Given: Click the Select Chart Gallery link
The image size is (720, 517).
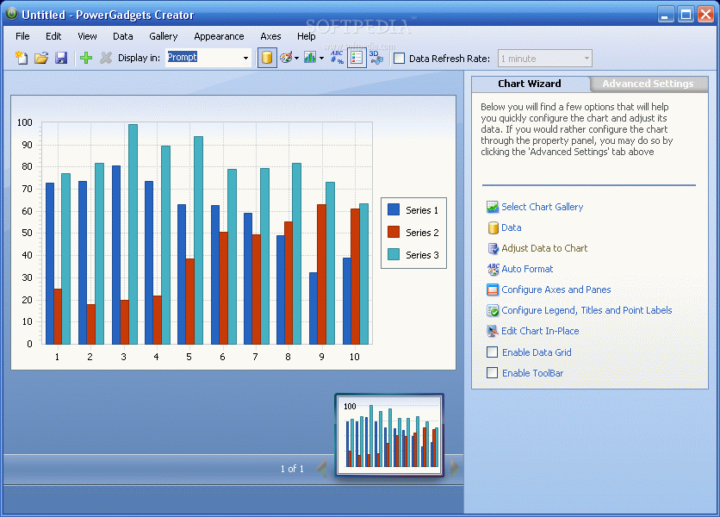Looking at the screenshot, I should (x=543, y=207).
